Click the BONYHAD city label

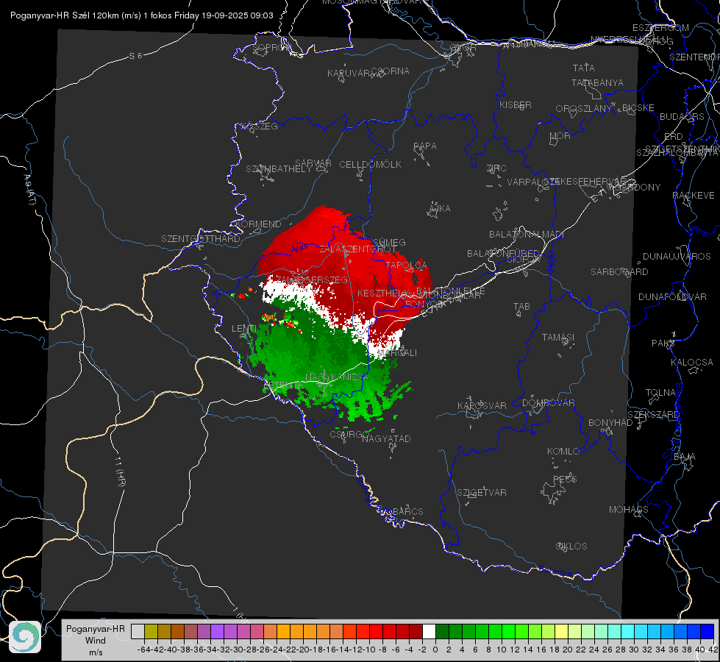coord(610,423)
